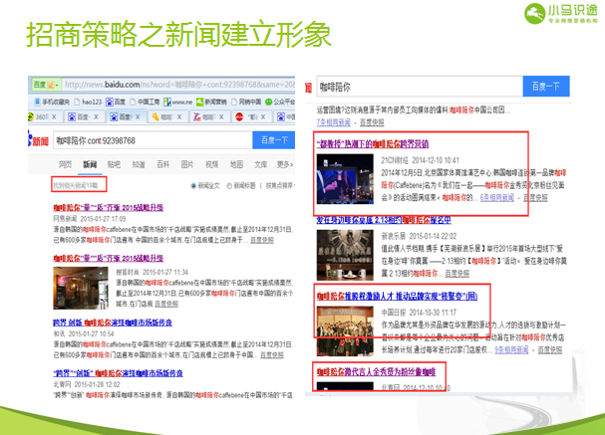Screen dimensions: 605x435
Task: Open the 7条相同新闻 link
Action: click(333, 122)
